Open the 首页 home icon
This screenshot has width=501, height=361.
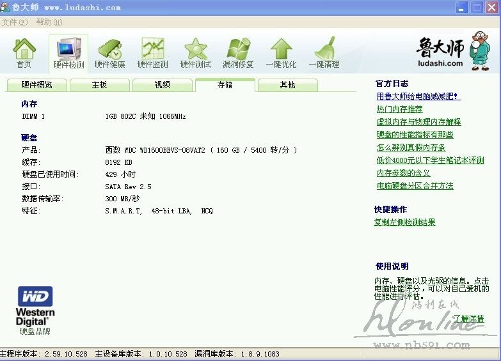pos(24,53)
